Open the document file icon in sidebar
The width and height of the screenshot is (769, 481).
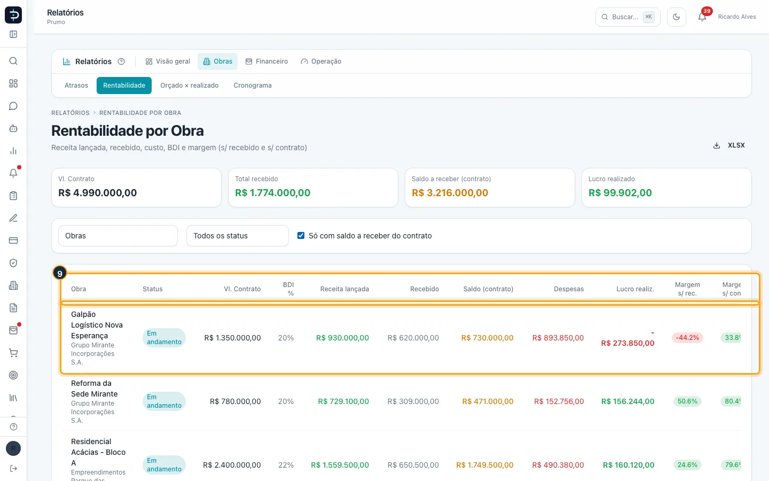point(13,308)
